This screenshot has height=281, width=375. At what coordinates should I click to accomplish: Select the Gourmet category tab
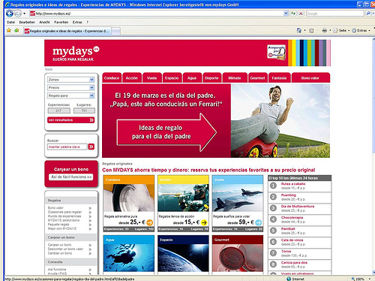point(258,78)
